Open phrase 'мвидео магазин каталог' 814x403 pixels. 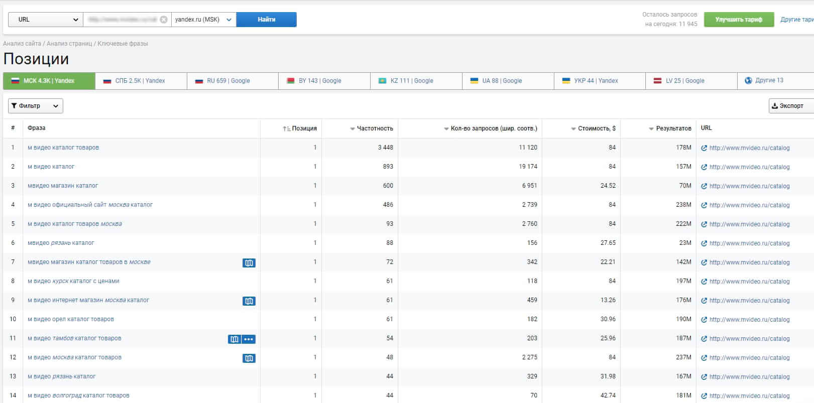pyautogui.click(x=63, y=186)
